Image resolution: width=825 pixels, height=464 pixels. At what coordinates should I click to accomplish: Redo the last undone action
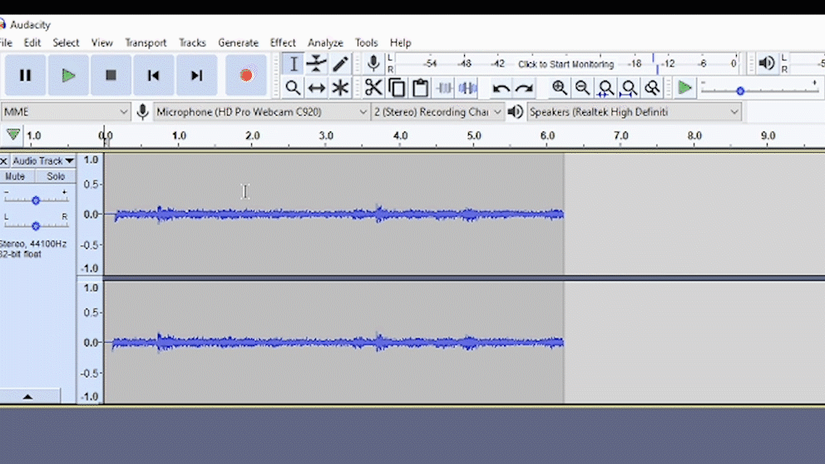524,87
